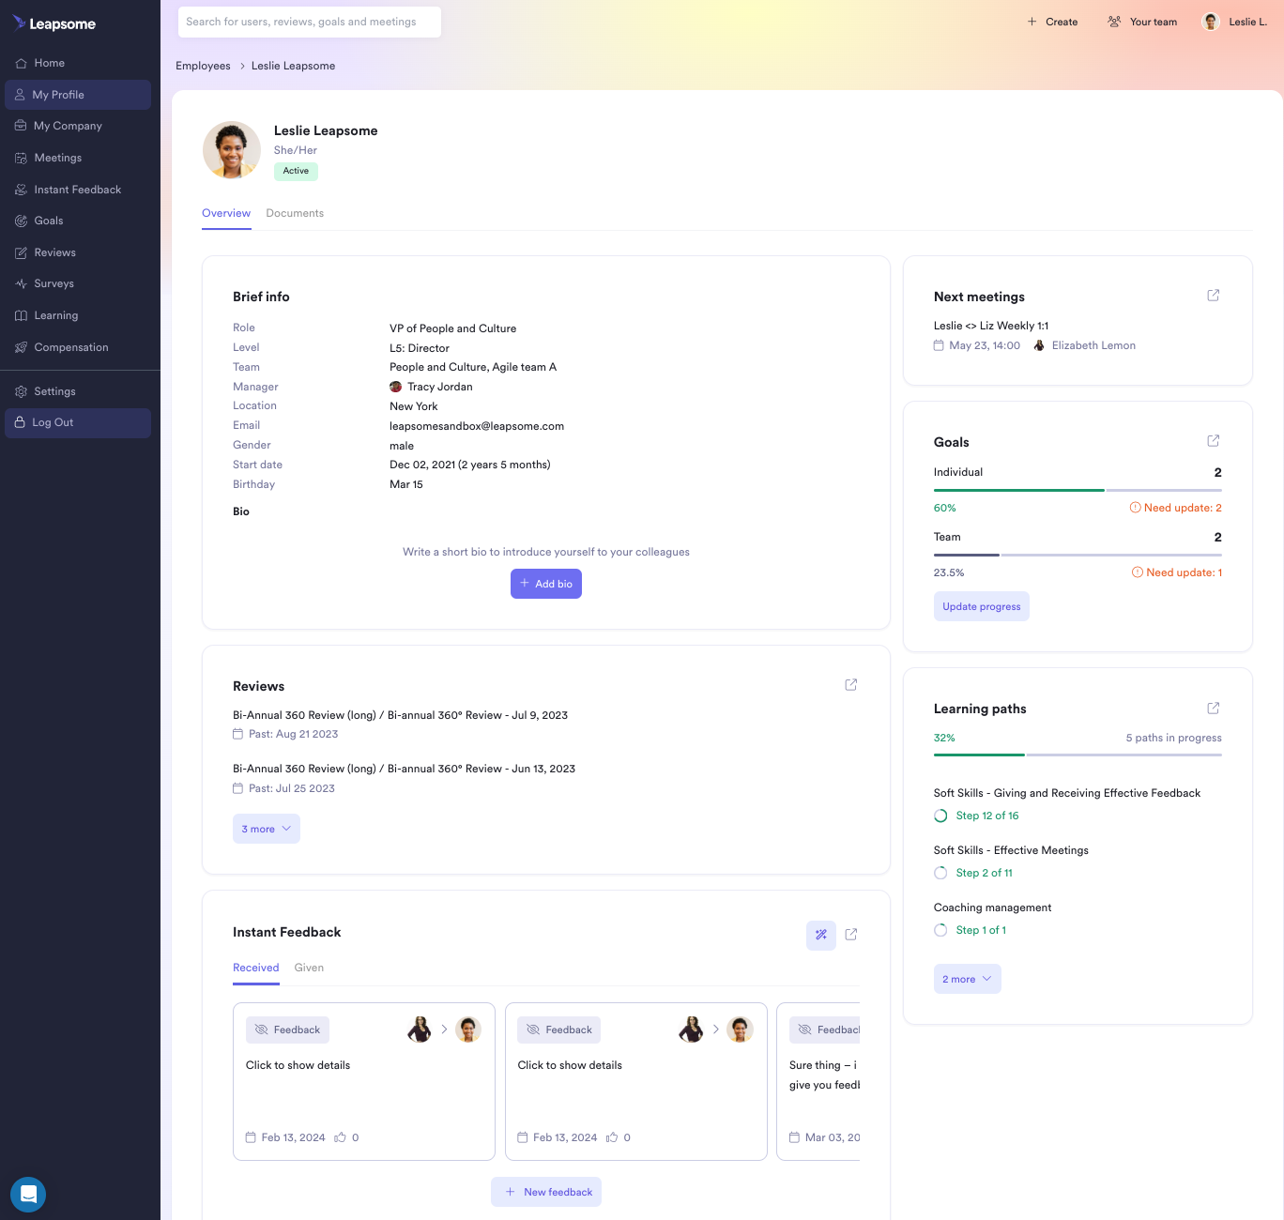Open Next meetings external link icon
Image resolution: width=1284 pixels, height=1220 pixels.
coord(1213,296)
